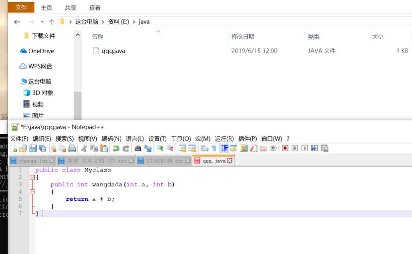
Task: Switch to 123456789.txt tab
Action: (x=164, y=161)
